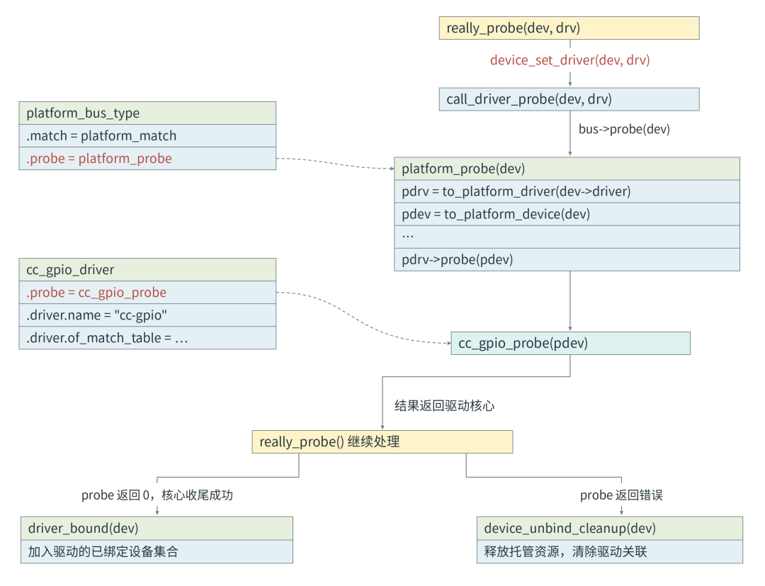Click the pdrv->probe(pdev) row
Screen dimensions: 765x586
pyautogui.click(x=567, y=259)
